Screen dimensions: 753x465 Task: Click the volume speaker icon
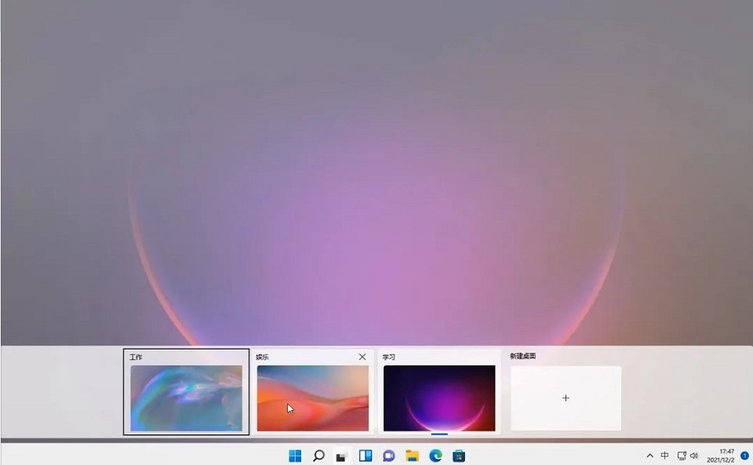point(694,456)
